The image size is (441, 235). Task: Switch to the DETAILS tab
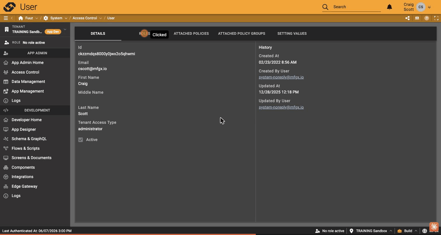(x=98, y=34)
